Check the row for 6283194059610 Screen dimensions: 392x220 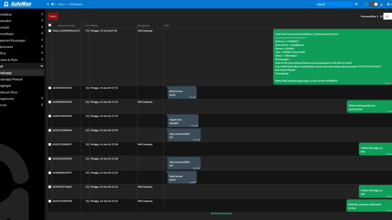pyautogui.click(x=50, y=116)
